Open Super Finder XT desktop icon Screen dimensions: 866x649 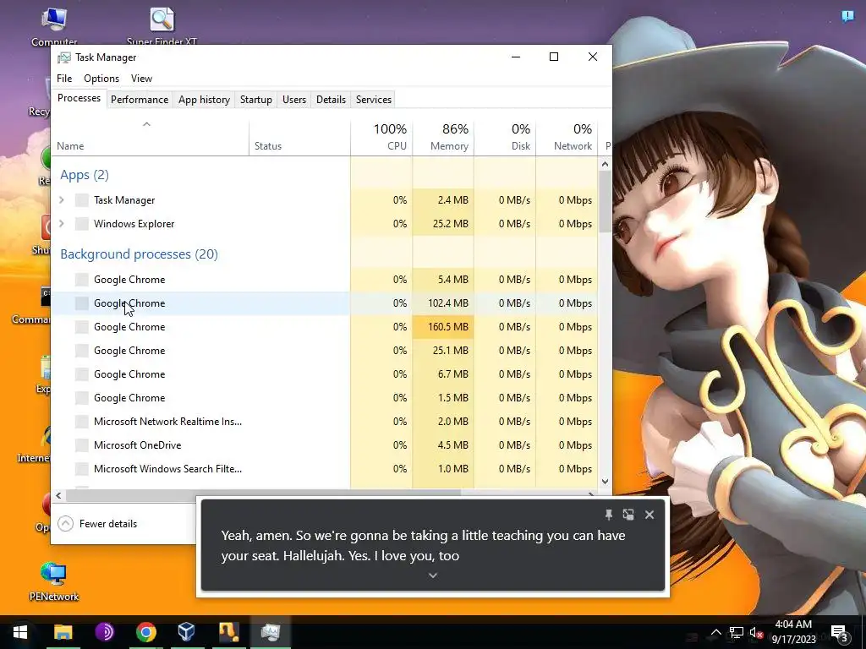coord(162,26)
